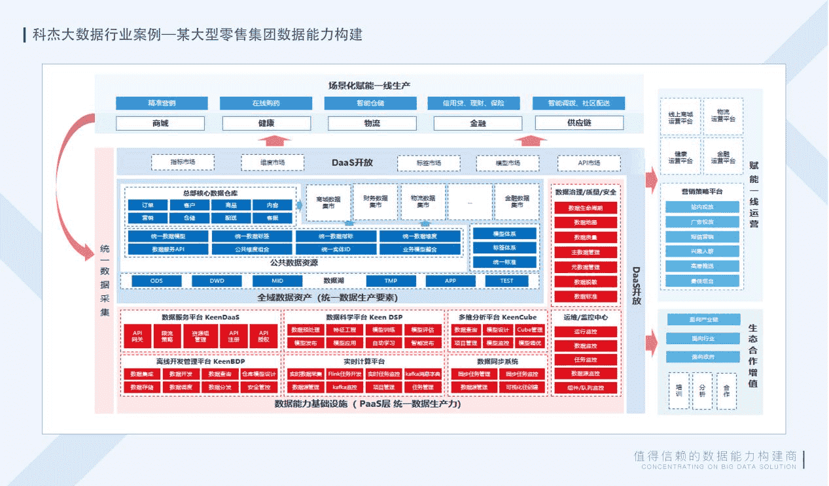The width and height of the screenshot is (829, 486).
Task: Click the 精准营销 blue label
Action: (162, 103)
